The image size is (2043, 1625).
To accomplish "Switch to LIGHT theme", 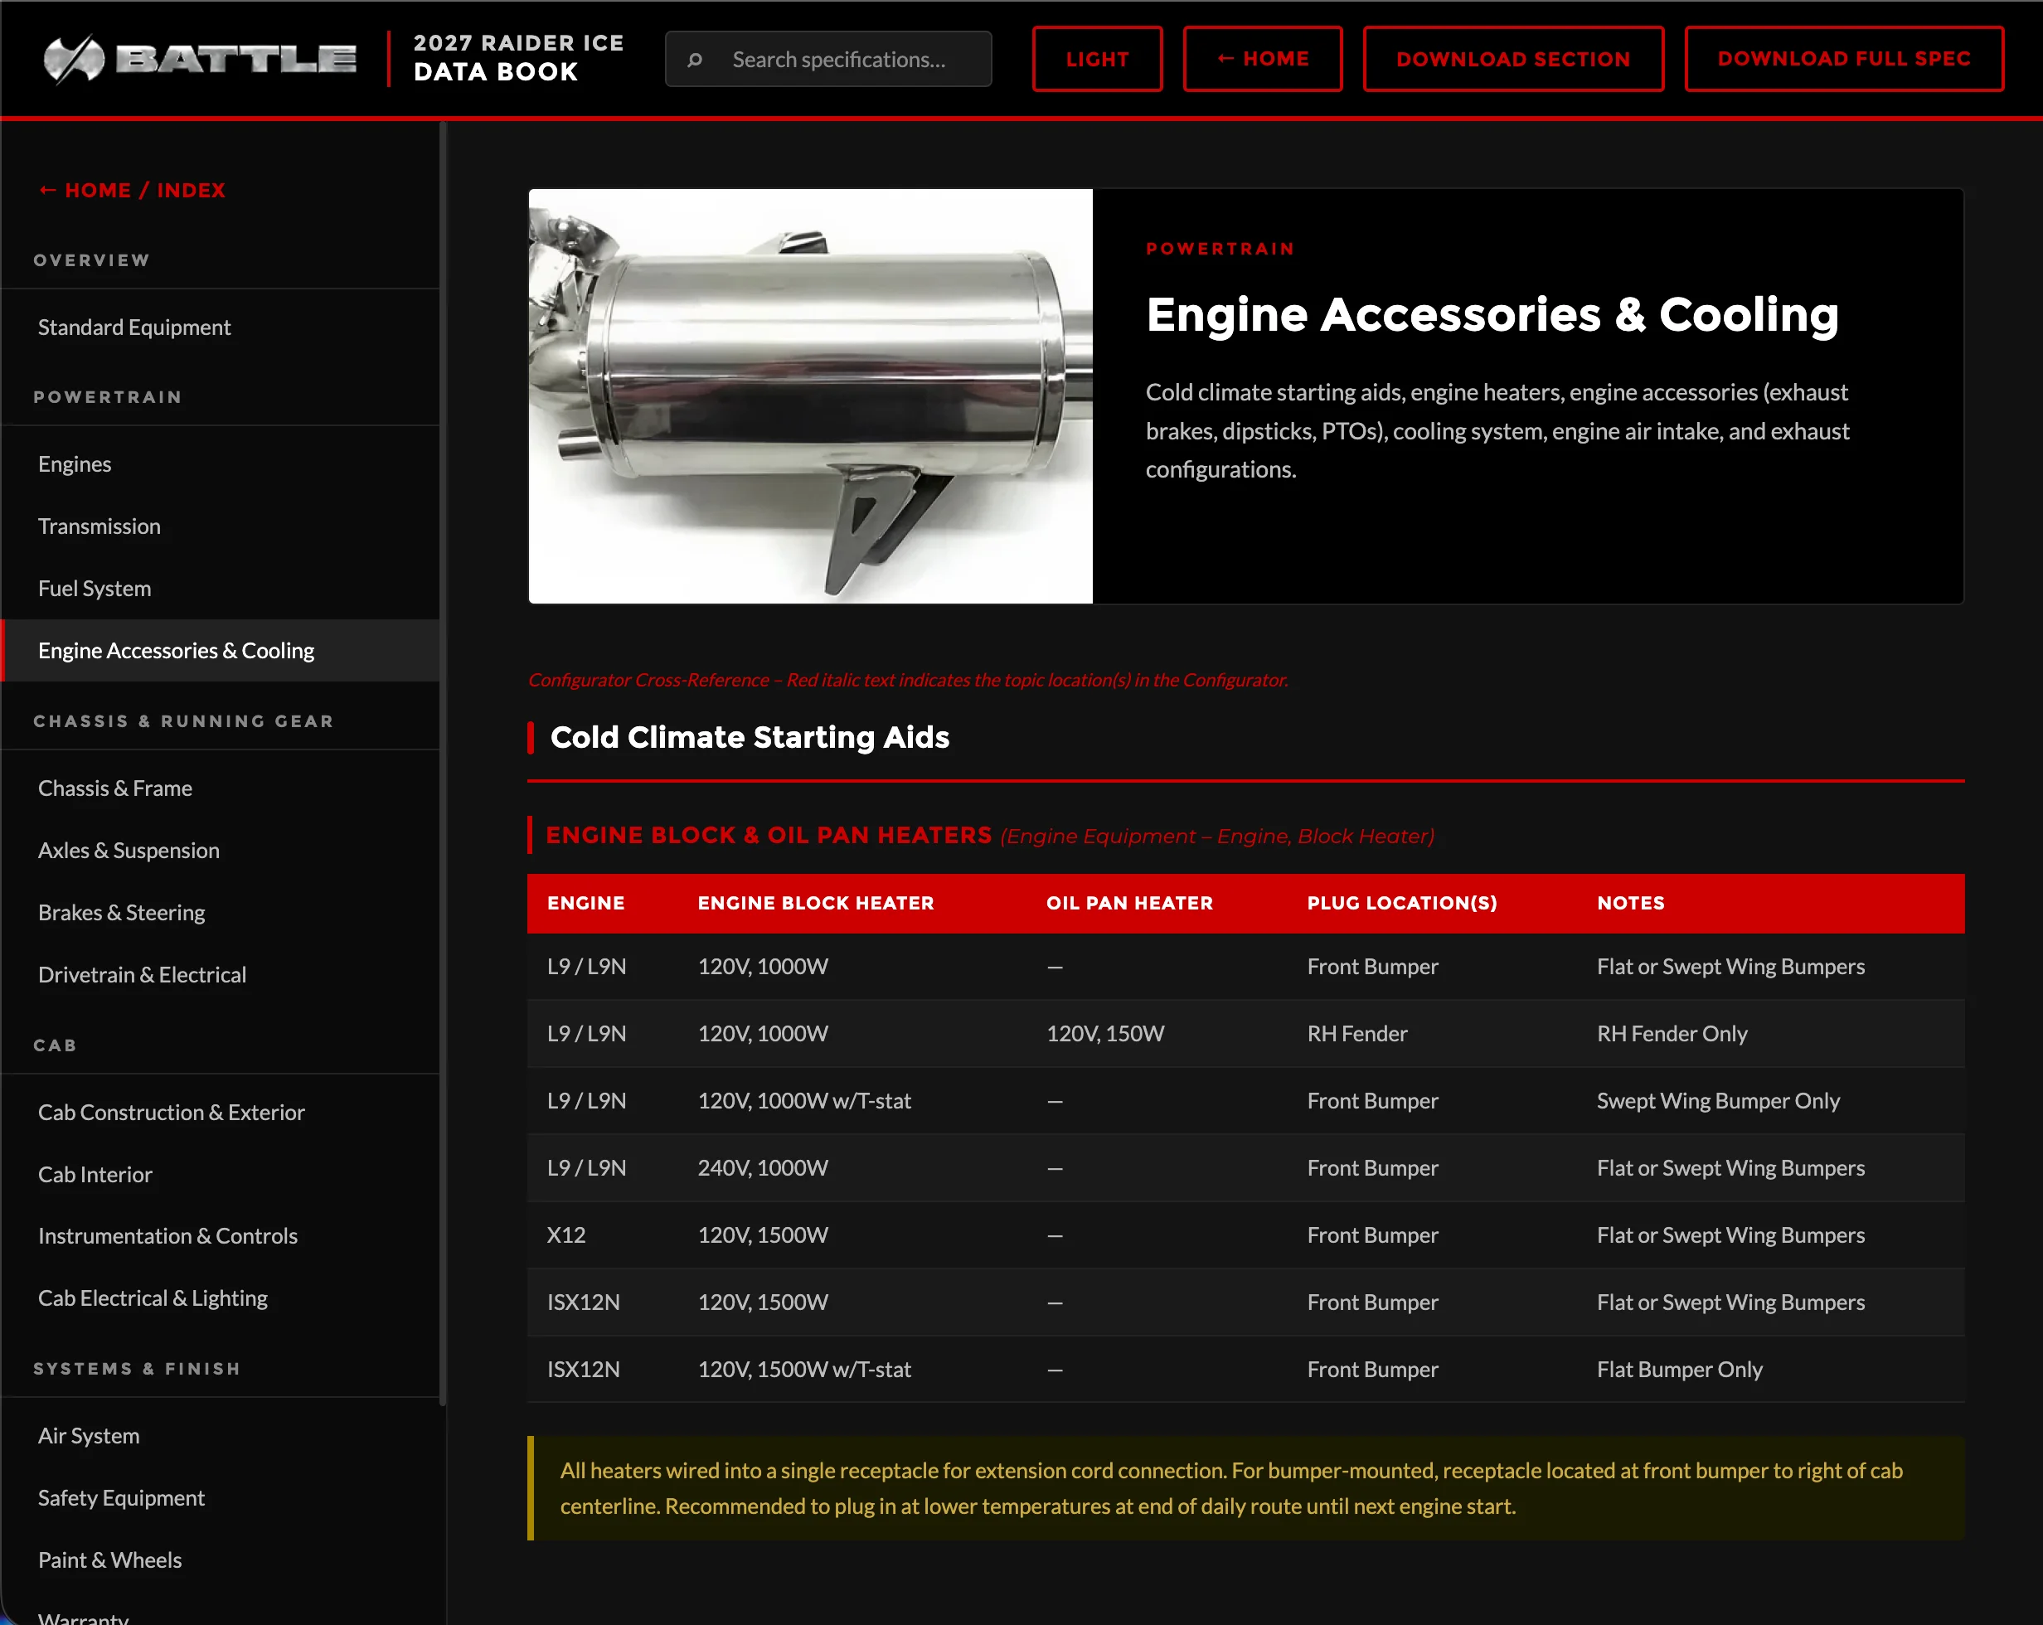I will click(x=1097, y=59).
